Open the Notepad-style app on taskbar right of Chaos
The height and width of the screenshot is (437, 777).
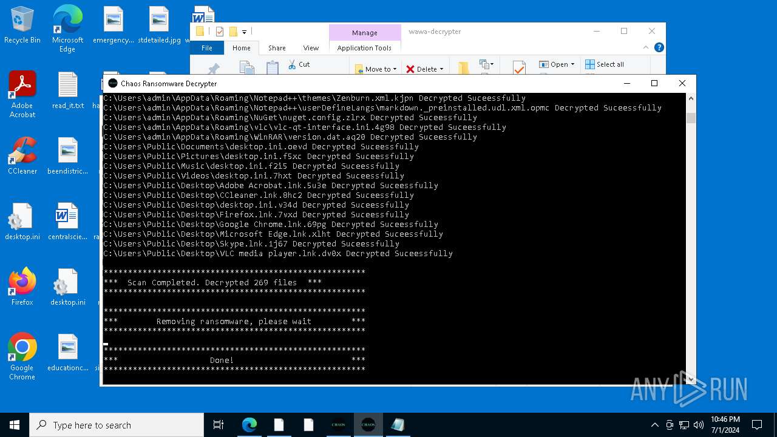click(398, 425)
